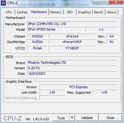
Task: Show the About tab
Action: pos(112,12)
